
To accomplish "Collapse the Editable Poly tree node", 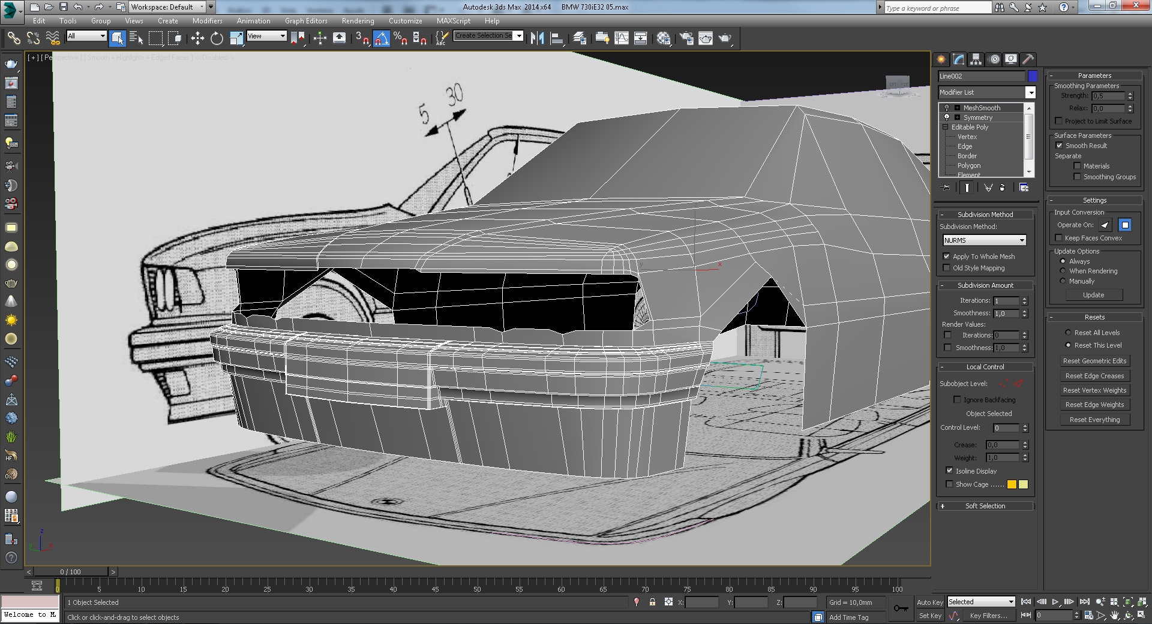I will 946,127.
